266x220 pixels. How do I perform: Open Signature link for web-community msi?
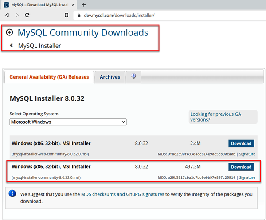point(247,154)
